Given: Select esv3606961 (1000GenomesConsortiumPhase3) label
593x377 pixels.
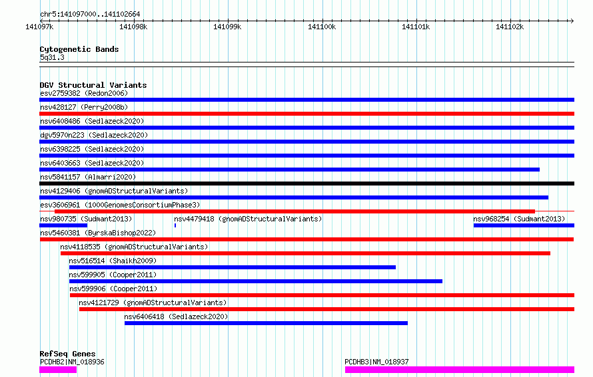Looking at the screenshot, I should coord(120,205).
